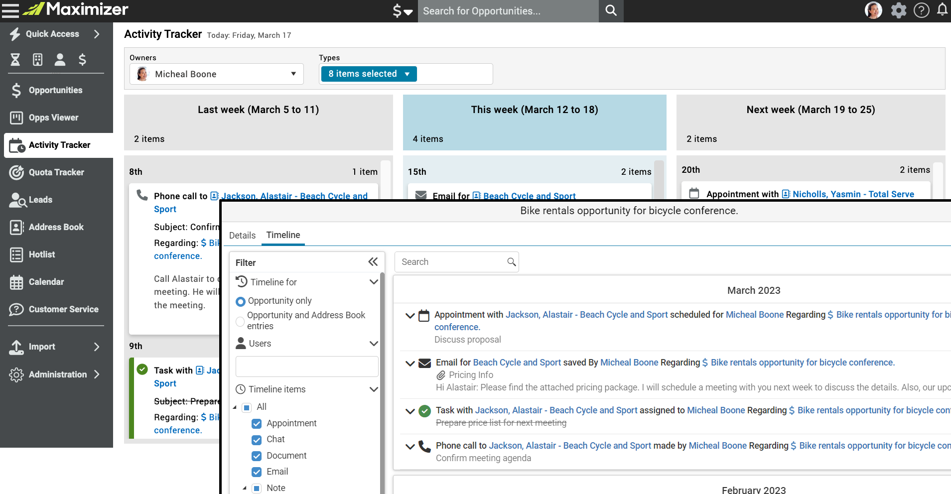Click the Search for Opportunities field

click(508, 11)
